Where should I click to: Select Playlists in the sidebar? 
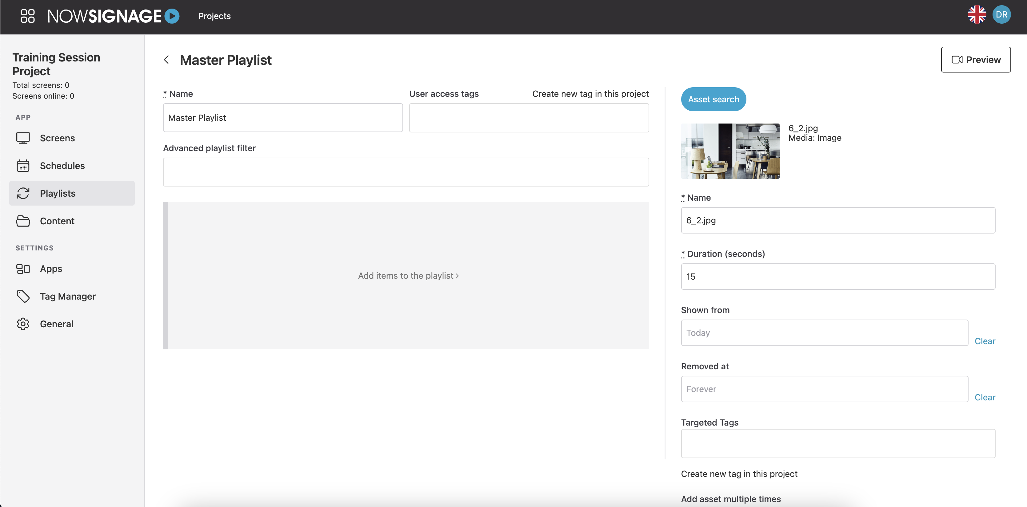[x=72, y=193]
